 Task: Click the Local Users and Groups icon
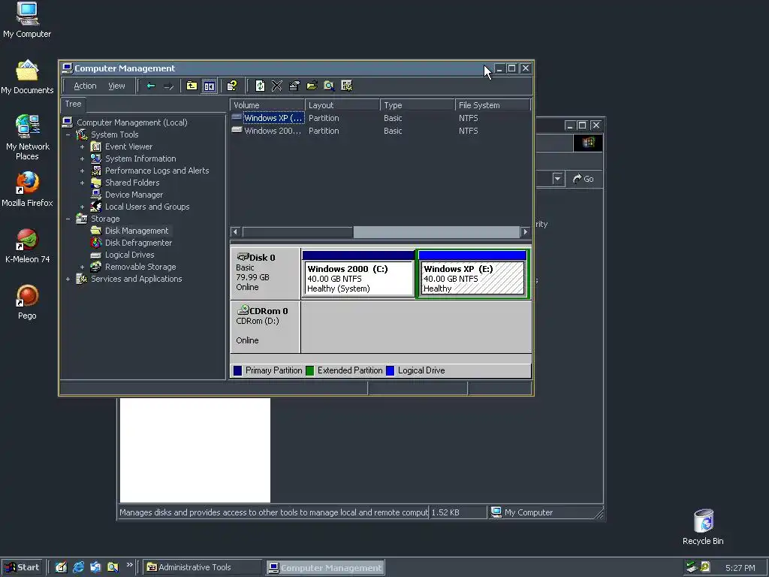(x=96, y=207)
